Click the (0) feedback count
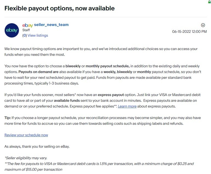 coord(25,35)
